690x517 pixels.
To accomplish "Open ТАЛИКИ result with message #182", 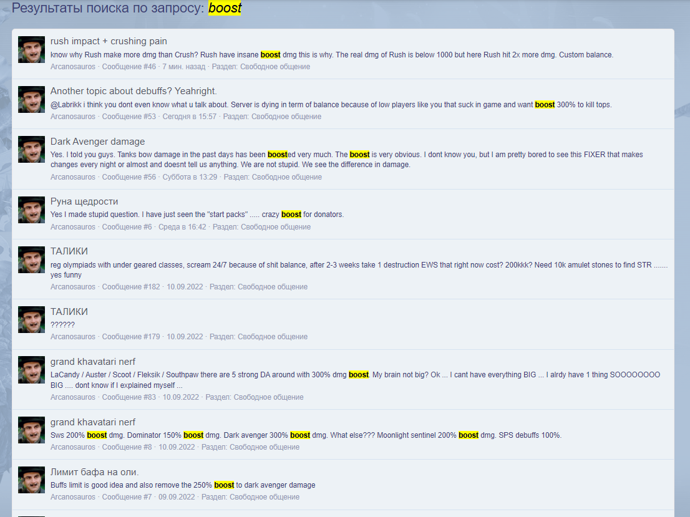I will pyautogui.click(x=69, y=251).
